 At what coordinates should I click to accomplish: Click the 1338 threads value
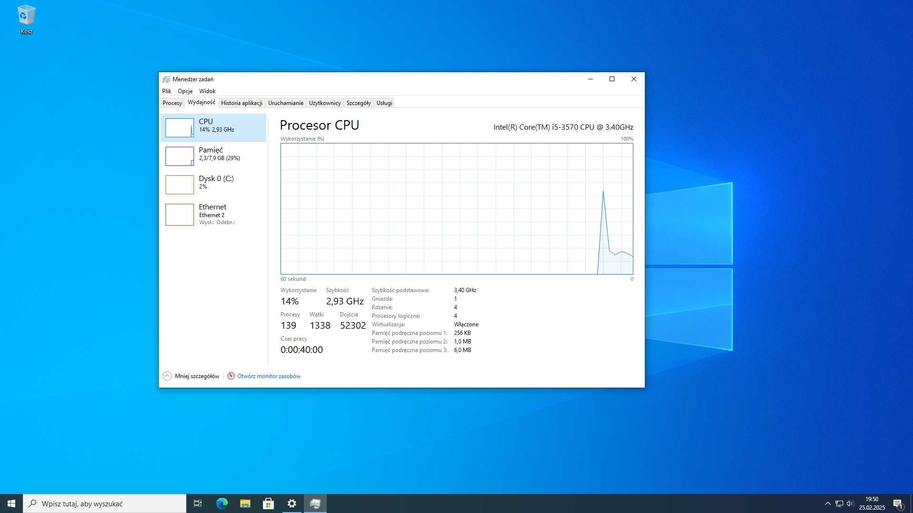(320, 326)
